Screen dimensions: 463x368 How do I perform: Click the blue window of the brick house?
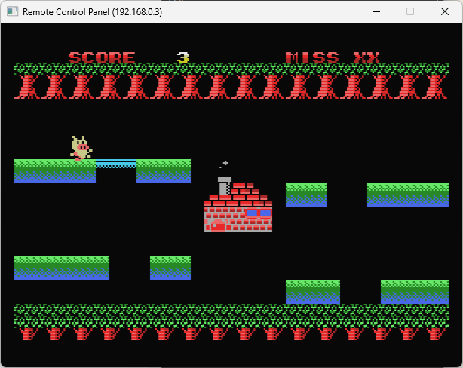pyautogui.click(x=259, y=213)
